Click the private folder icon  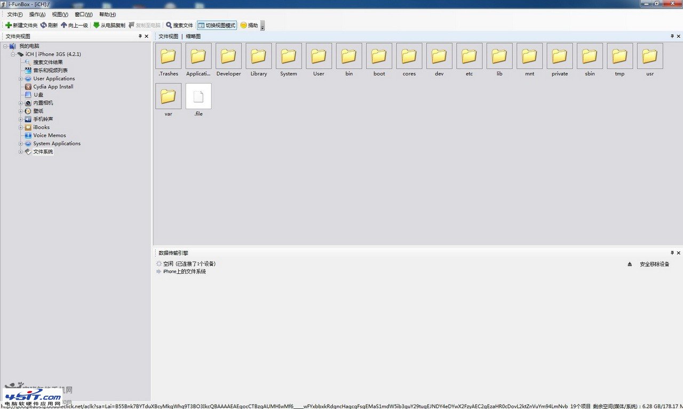560,56
